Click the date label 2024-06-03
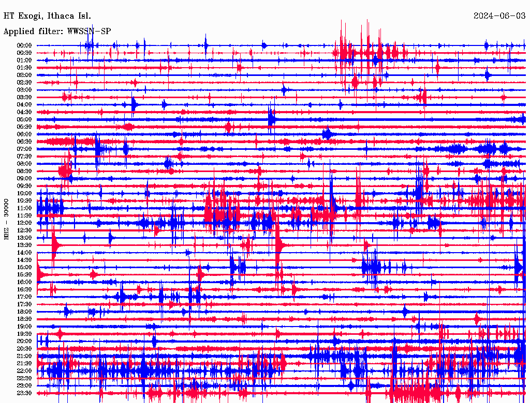Image resolution: width=530 pixels, height=403 pixels. (x=499, y=16)
